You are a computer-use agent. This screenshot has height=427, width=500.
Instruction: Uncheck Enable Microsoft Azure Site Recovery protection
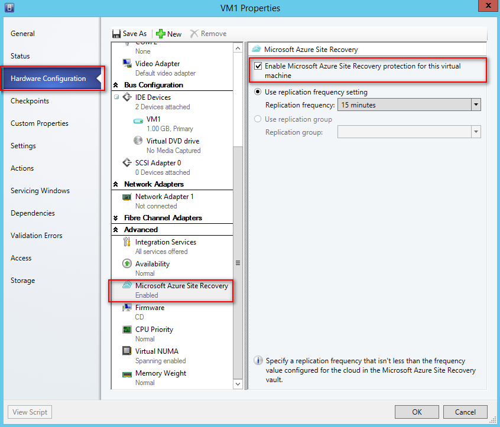(x=258, y=66)
